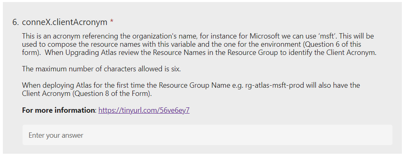Click the Client Acronym text before Question 8
Screen dimensions: 406x157
pos(46,93)
